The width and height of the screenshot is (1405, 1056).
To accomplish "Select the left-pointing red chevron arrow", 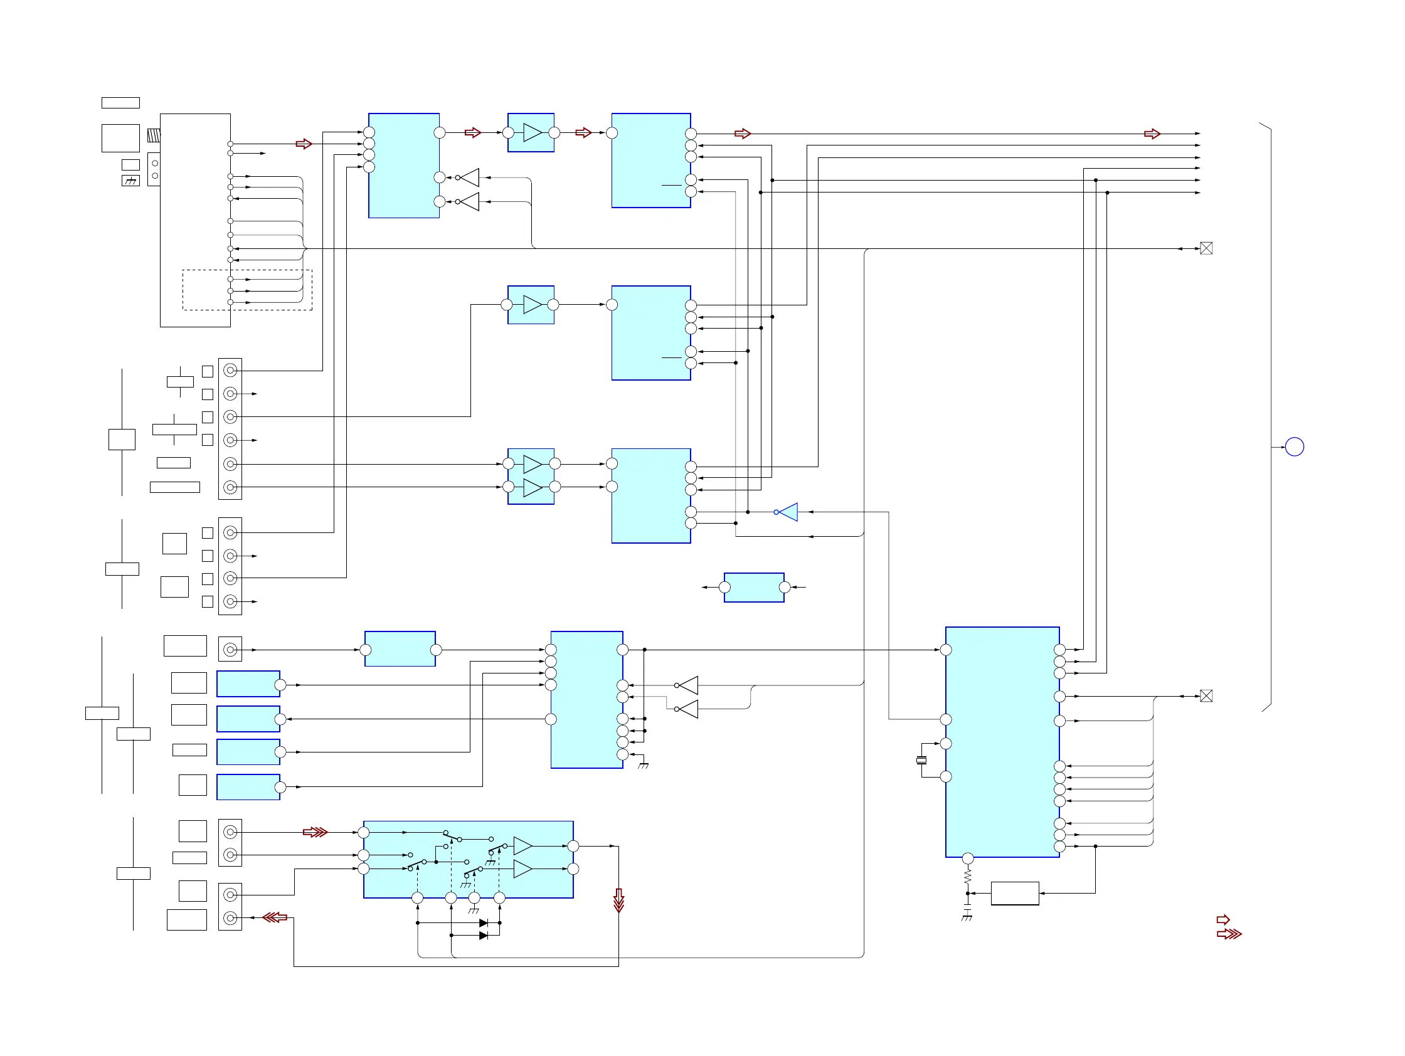I will [275, 917].
